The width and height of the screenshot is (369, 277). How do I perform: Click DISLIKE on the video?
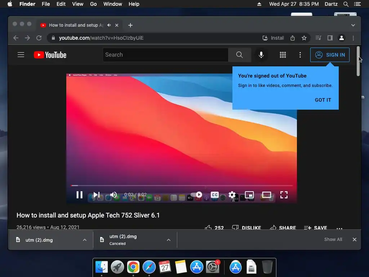tap(246, 228)
